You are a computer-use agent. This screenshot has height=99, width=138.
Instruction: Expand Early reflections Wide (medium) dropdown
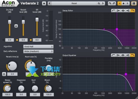38,51
